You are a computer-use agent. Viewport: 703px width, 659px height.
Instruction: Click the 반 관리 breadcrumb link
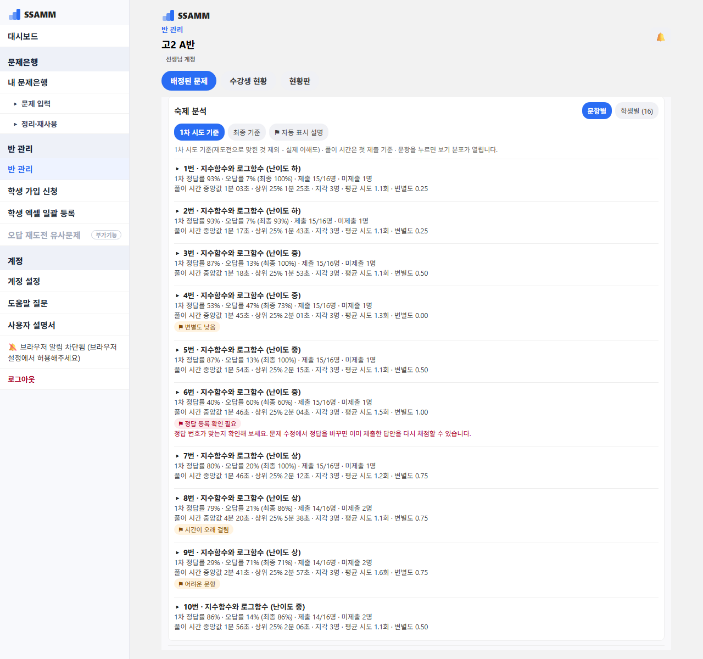coord(172,30)
